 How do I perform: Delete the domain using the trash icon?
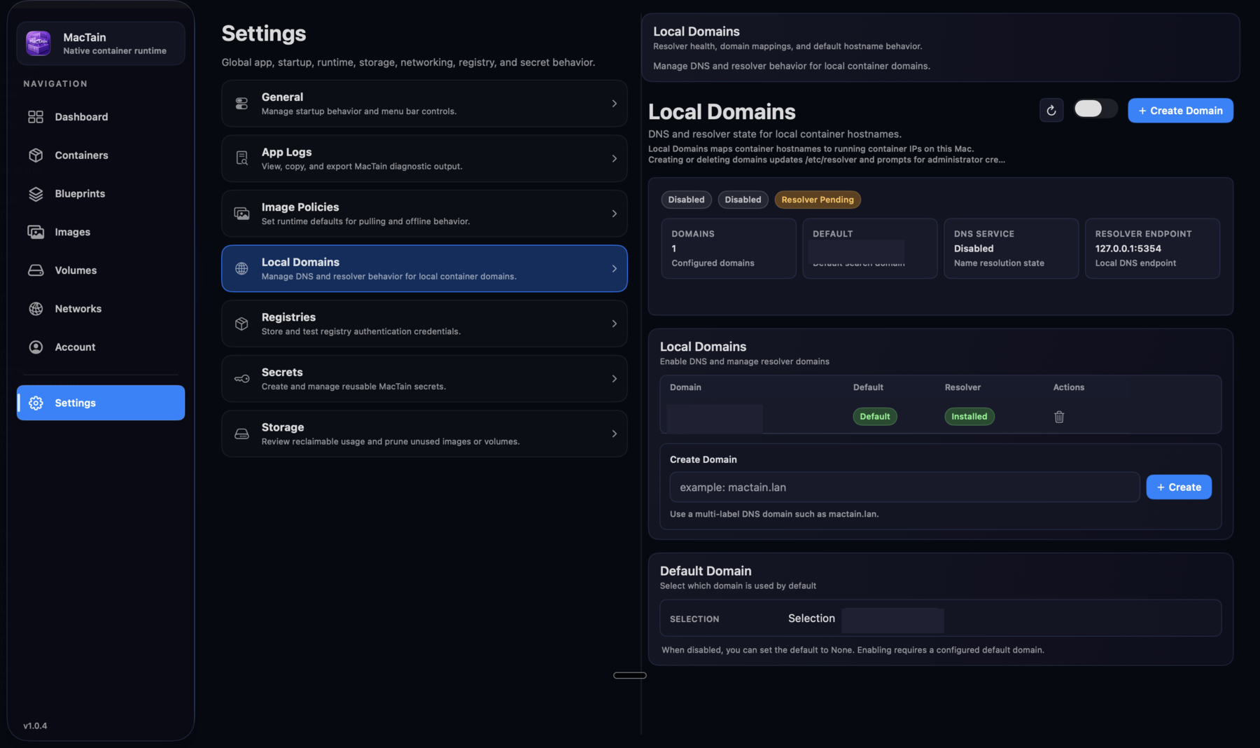click(1059, 417)
